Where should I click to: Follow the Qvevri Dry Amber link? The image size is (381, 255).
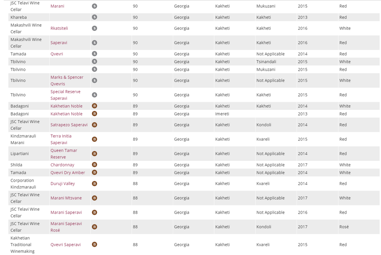[68, 173]
